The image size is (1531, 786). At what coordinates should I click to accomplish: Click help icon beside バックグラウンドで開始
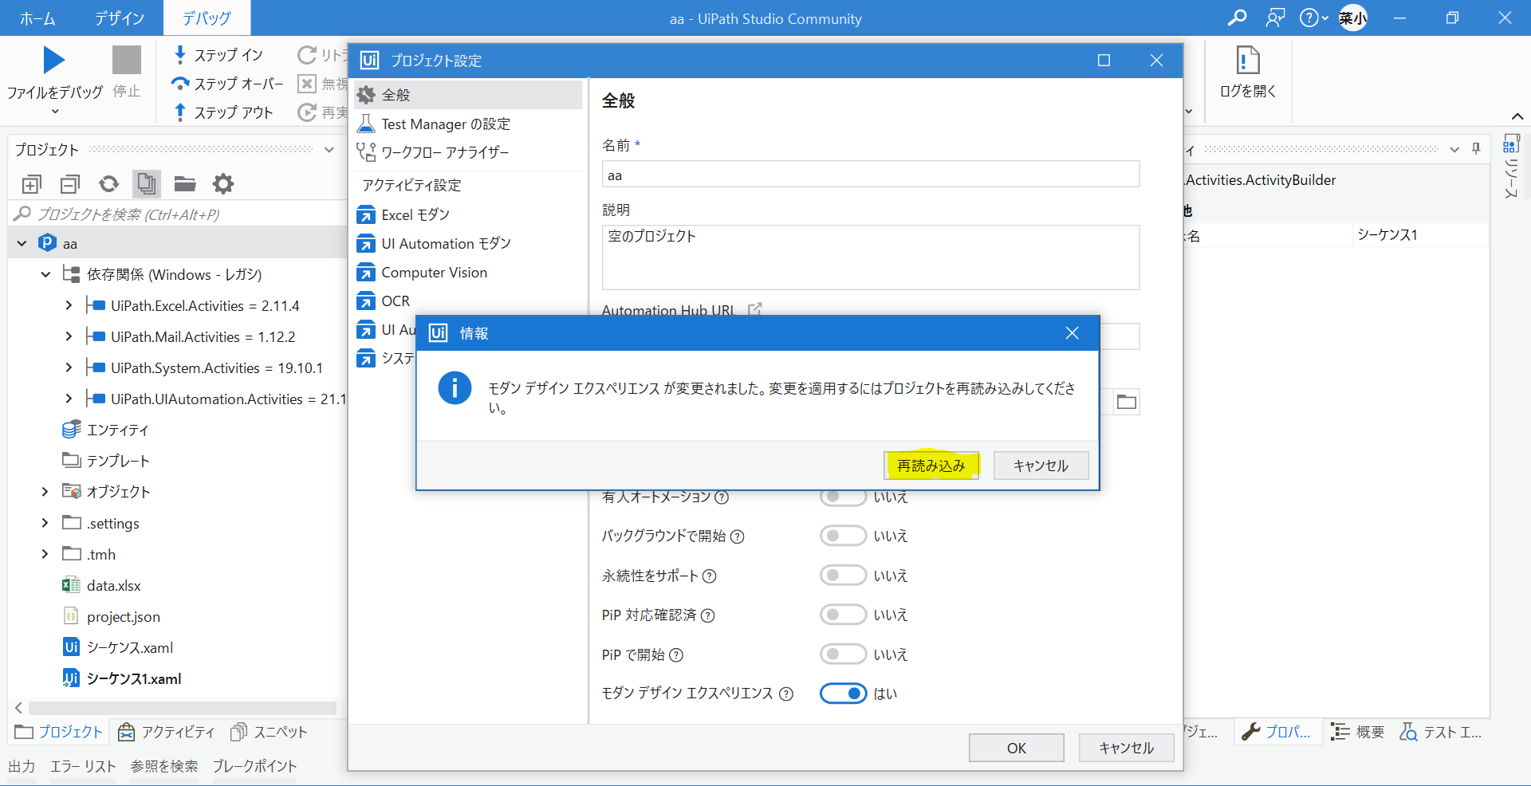pos(738,536)
